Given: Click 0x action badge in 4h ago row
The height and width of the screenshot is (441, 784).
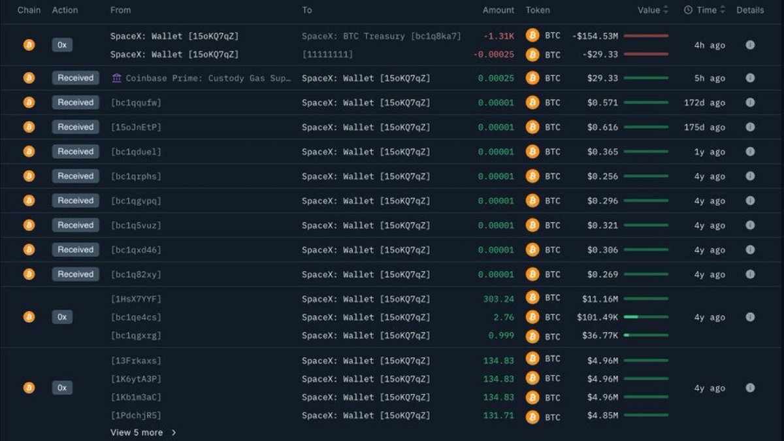Looking at the screenshot, I should coord(62,45).
